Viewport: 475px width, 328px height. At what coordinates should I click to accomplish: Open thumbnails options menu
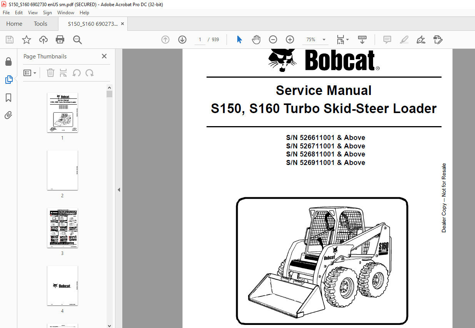pyautogui.click(x=30, y=73)
